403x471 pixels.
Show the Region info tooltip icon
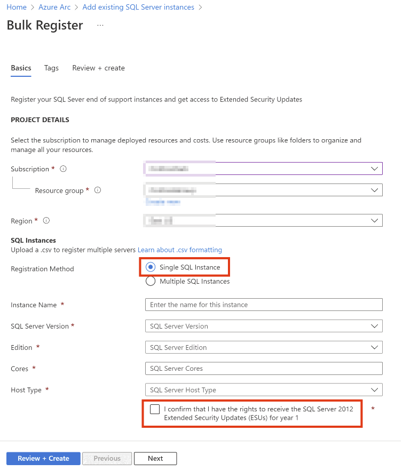coord(46,221)
